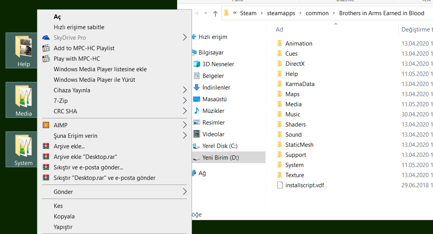Screen dimensions: 433x234
Task: Click the Müzikler music note icon
Action: click(x=196, y=111)
